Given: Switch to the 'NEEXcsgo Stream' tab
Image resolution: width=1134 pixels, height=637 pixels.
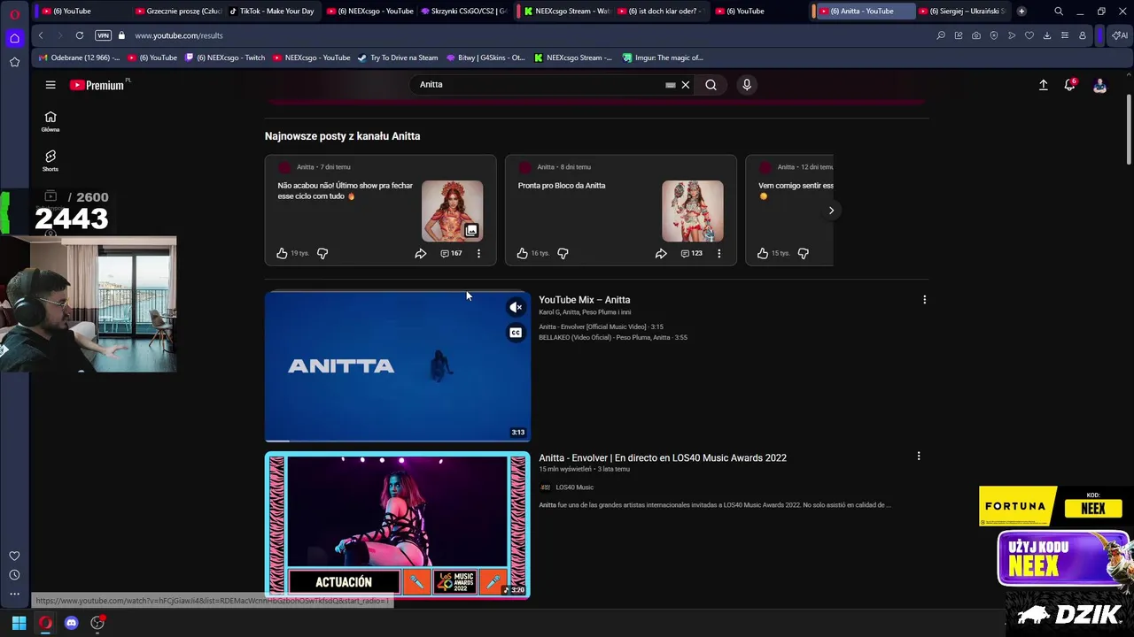Looking at the screenshot, I should 567,11.
